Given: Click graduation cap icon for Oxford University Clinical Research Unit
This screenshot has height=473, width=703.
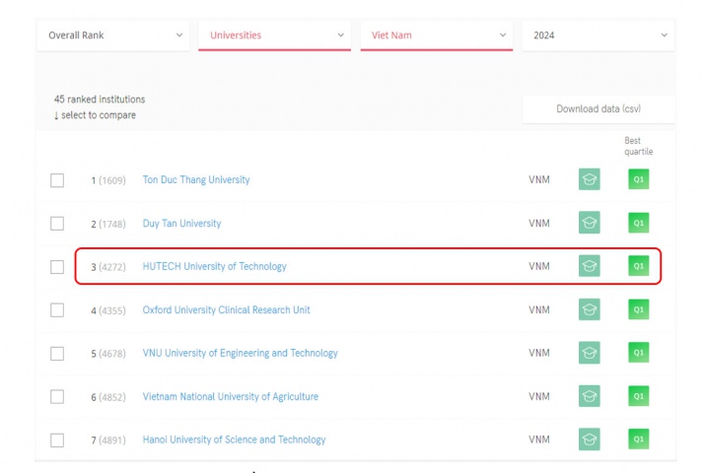Looking at the screenshot, I should coord(590,309).
